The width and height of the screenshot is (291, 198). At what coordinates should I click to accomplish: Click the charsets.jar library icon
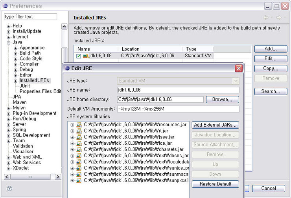(x=79, y=149)
